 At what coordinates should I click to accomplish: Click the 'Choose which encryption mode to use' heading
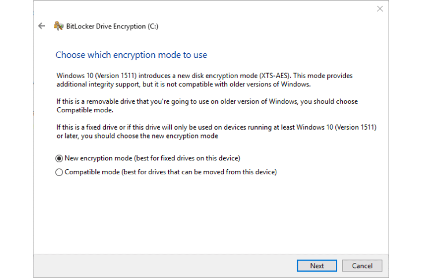131,55
